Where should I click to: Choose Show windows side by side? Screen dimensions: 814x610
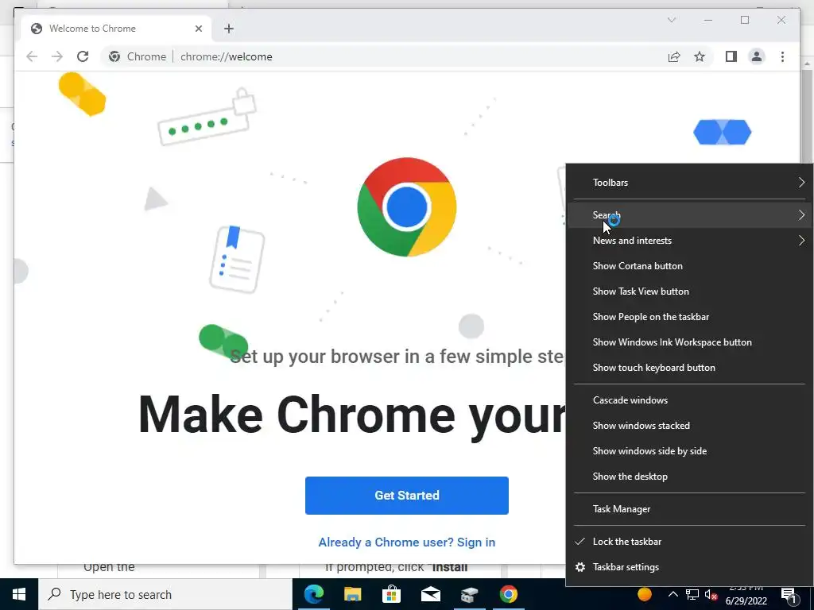(689, 451)
